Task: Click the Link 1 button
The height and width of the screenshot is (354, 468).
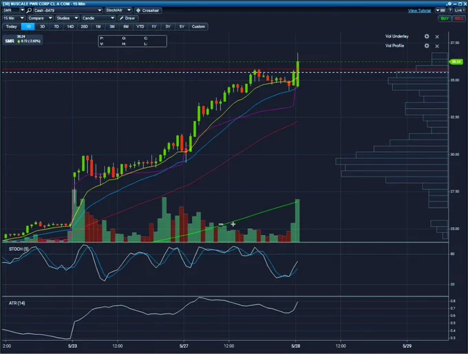Action: pyautogui.click(x=459, y=10)
